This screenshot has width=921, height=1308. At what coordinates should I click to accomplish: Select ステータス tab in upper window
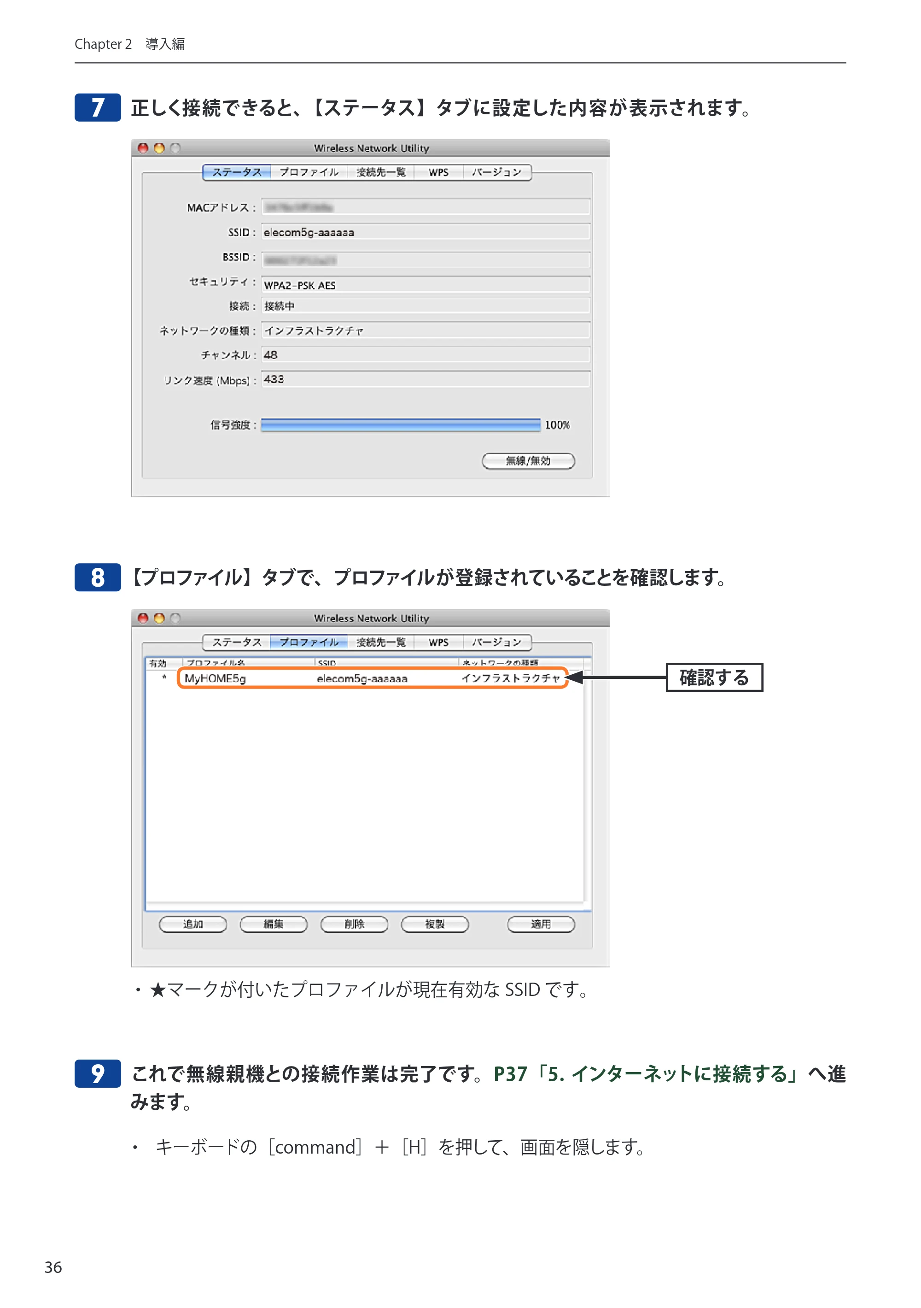coord(236,172)
